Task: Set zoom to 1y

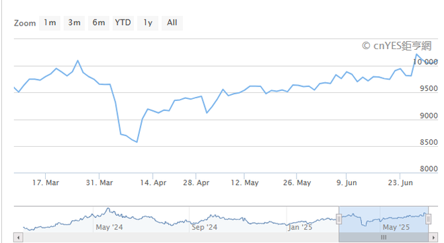Action: pos(147,23)
